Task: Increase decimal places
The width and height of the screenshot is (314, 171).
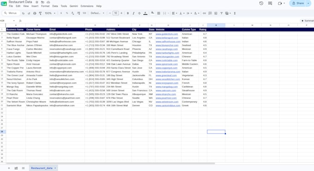Action: pos(78,13)
